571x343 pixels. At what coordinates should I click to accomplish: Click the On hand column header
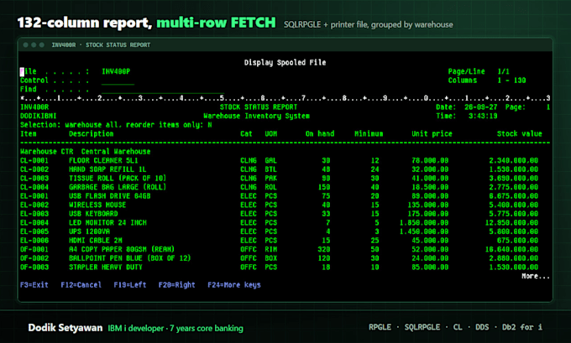(x=320, y=134)
